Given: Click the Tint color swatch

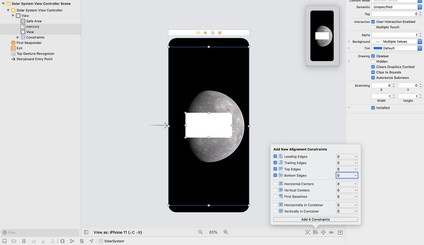Looking at the screenshot, I should coord(378,48).
